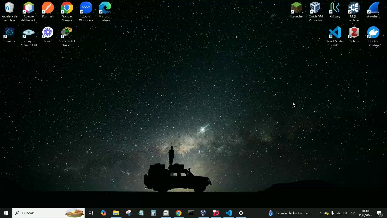Expand the hidden system tray icons
The image size is (387, 218).
tap(320, 213)
